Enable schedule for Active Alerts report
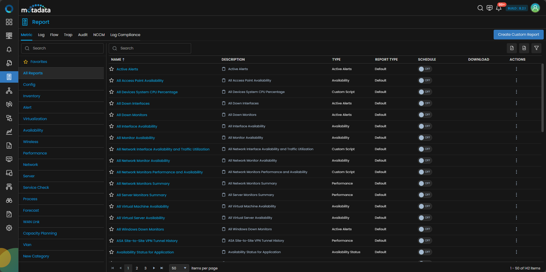The height and width of the screenshot is (272, 546). coord(424,69)
